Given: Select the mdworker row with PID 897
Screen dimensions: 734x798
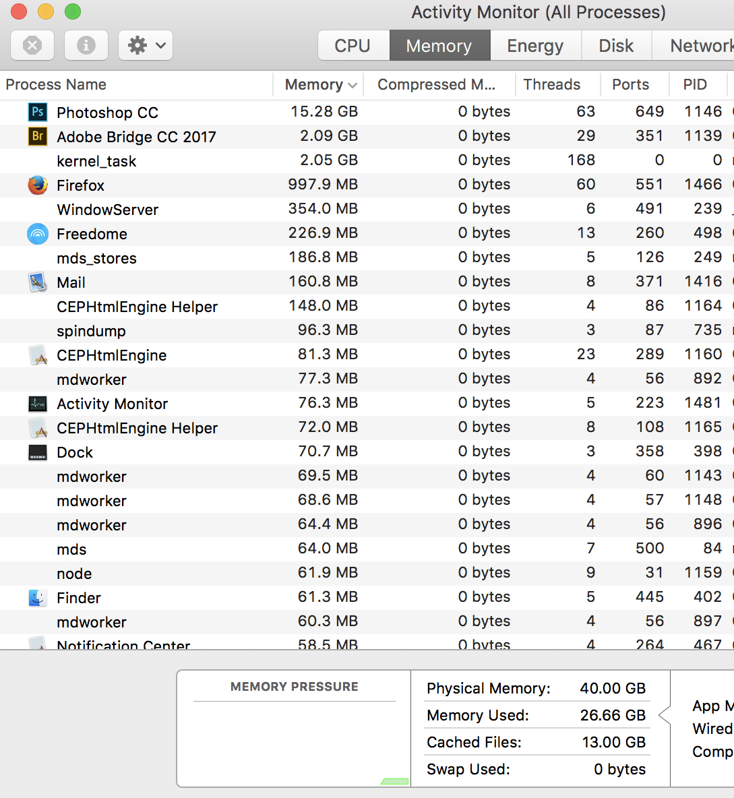Looking at the screenshot, I should pos(367,622).
